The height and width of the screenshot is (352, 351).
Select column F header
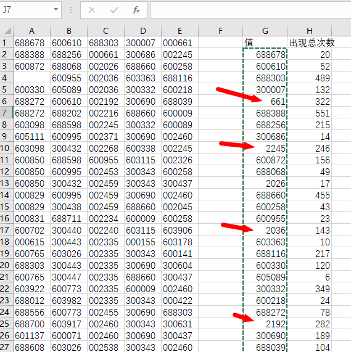pyautogui.click(x=220, y=31)
